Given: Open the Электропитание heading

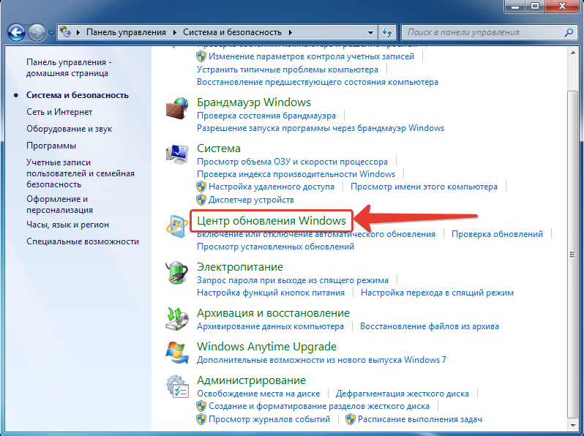Looking at the screenshot, I should [x=240, y=266].
